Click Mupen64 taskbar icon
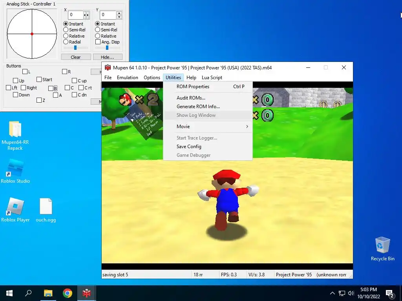 [x=87, y=293]
